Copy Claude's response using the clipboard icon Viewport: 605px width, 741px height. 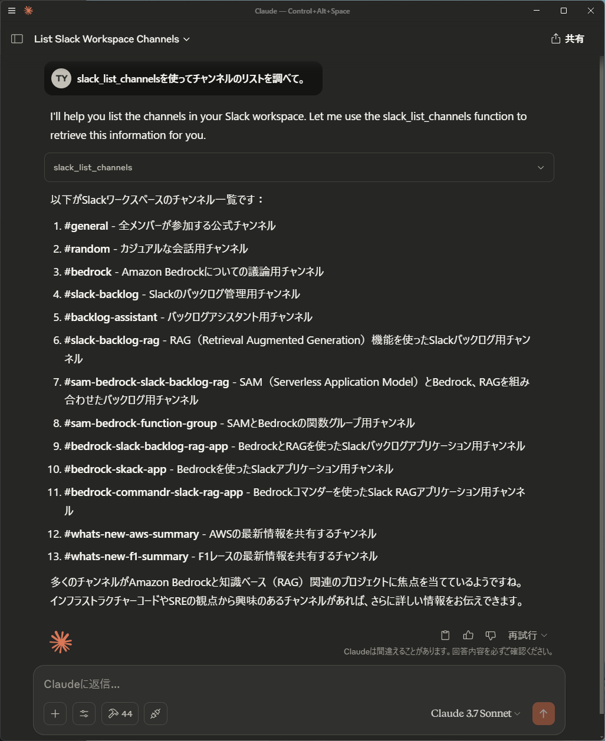(445, 635)
